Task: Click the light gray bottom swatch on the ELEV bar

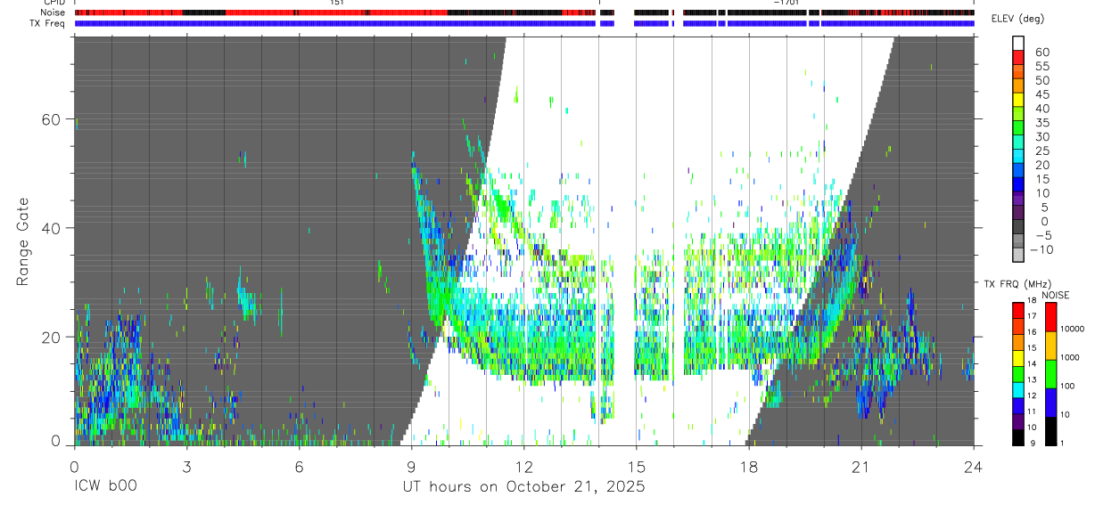Action: pos(1018,256)
